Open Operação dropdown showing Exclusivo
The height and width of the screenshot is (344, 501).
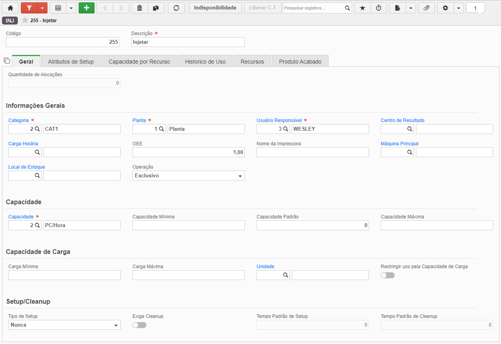click(189, 175)
